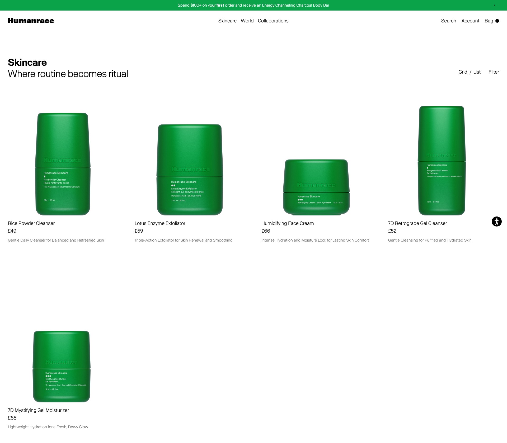Screen dimensions: 507x443
Task: Open Search
Action: click(x=448, y=21)
